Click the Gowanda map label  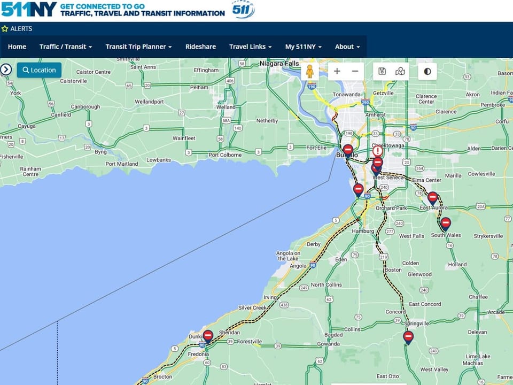point(329,344)
